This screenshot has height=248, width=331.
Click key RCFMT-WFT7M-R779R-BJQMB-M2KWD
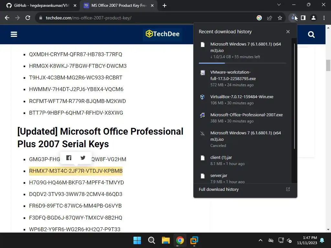78,101
